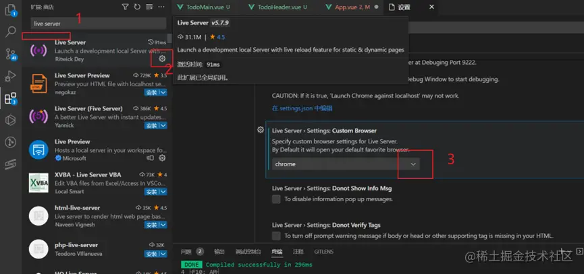This screenshot has height=274, width=584.
Task: Click the maximize panel icon at terminal right
Action: tap(579, 251)
